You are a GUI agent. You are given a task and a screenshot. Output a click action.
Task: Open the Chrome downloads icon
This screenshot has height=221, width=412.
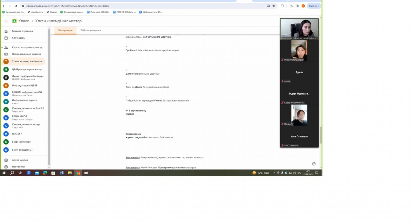[x=291, y=6]
